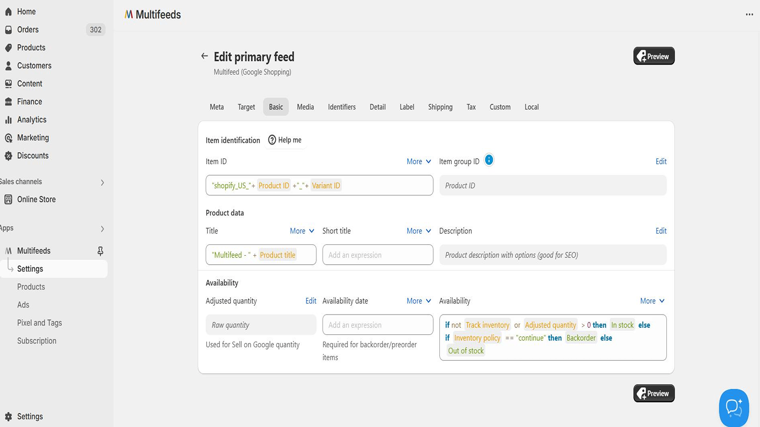Switch to the Target tab
760x427 pixels.
coord(246,107)
